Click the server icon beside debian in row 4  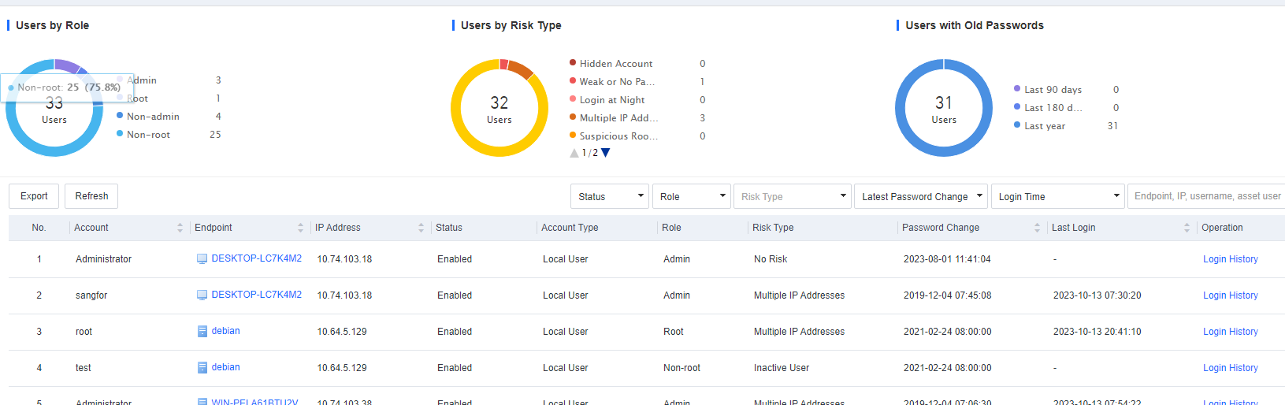pos(202,368)
